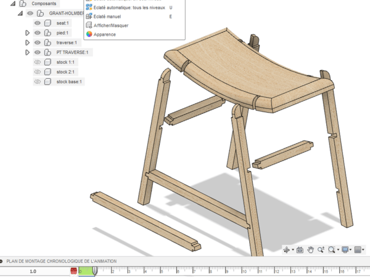Expand the pied:1 component tree
370x277 pixels.
[27, 33]
